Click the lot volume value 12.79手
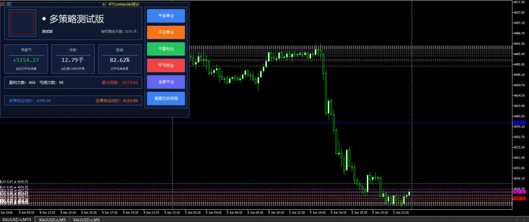The image size is (529, 222). coord(73,60)
